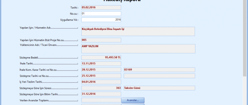248x105 pixels.
Task: Select the İhale Kom. Karar Tarihi field 28.12.2015
Action: point(101,70)
